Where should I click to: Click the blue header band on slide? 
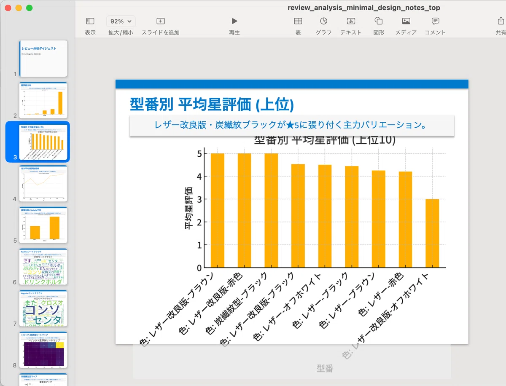292,84
